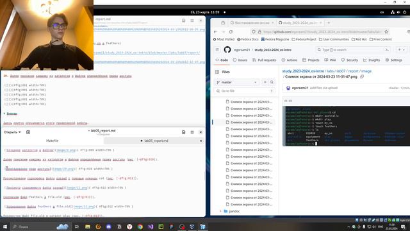
Task: Open the Actions tab
Action: 289,60
